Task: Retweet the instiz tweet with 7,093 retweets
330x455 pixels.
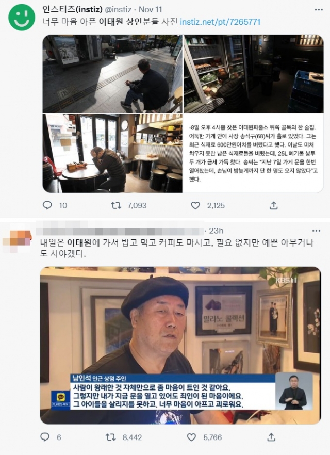Action: click(117, 205)
